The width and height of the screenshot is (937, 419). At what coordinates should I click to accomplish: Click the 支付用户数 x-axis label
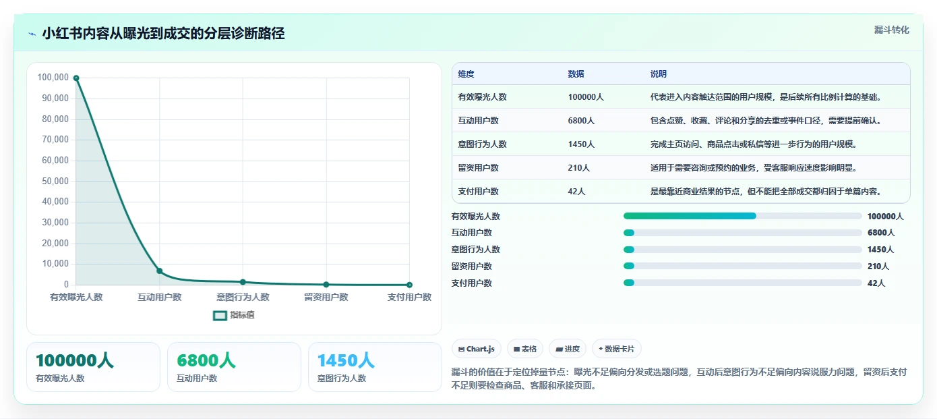pos(409,297)
